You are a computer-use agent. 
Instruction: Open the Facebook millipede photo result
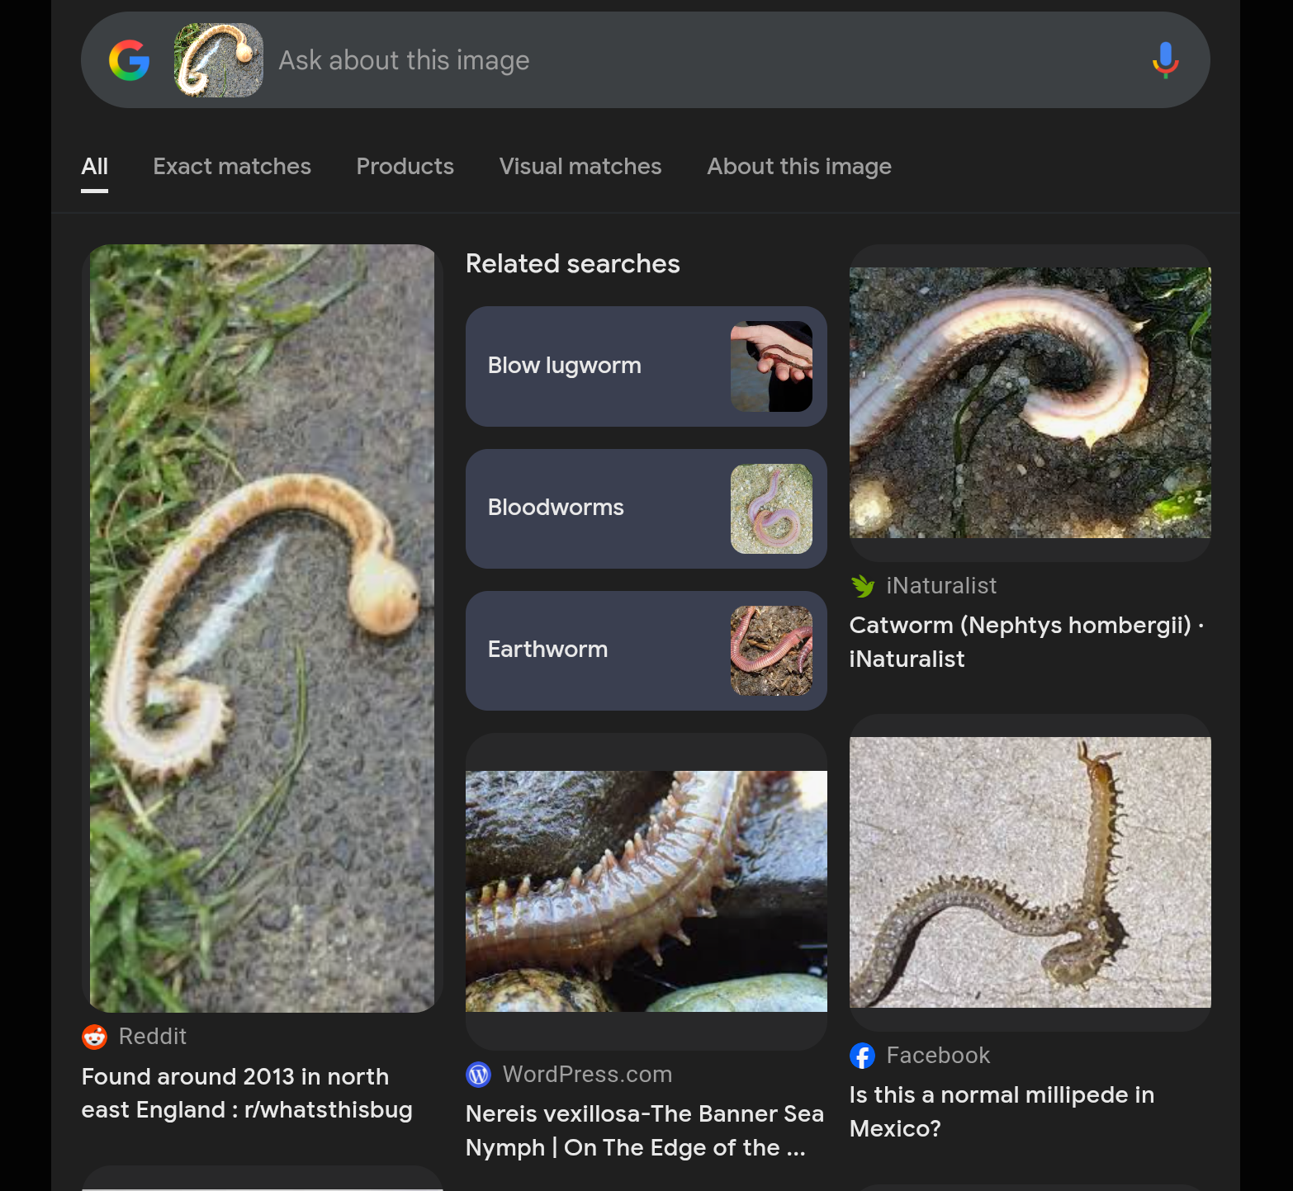click(1030, 872)
